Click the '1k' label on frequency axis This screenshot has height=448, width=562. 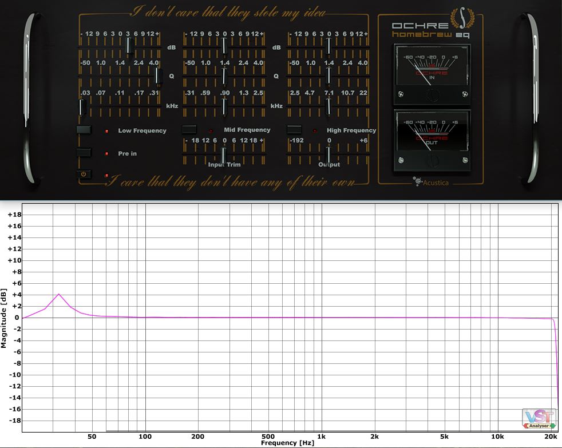322,437
